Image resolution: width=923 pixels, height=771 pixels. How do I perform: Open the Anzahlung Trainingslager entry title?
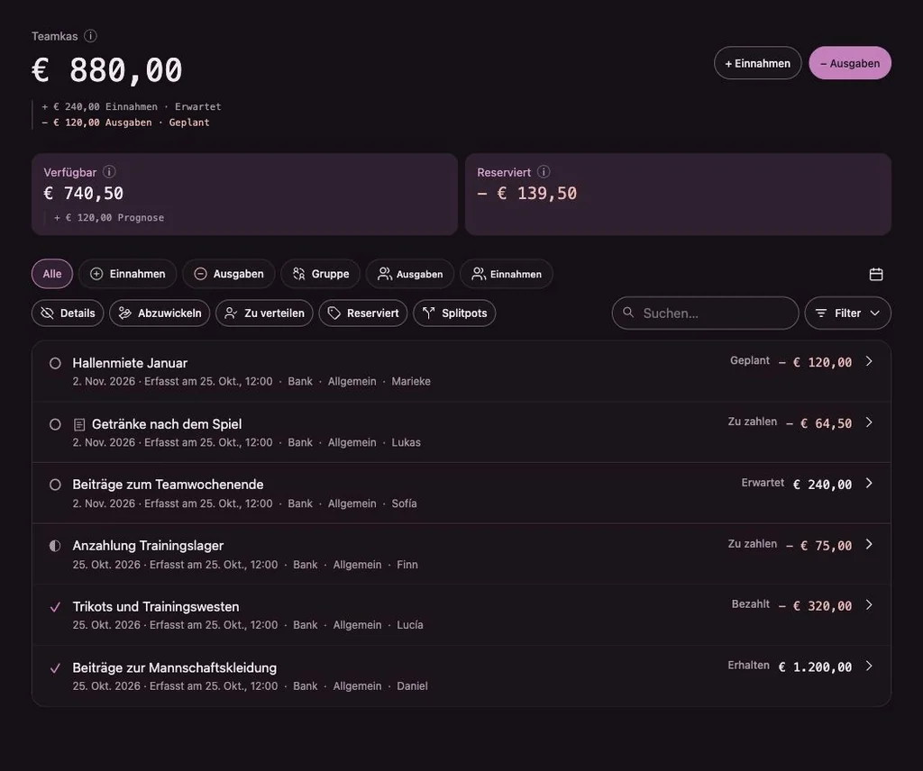point(148,546)
